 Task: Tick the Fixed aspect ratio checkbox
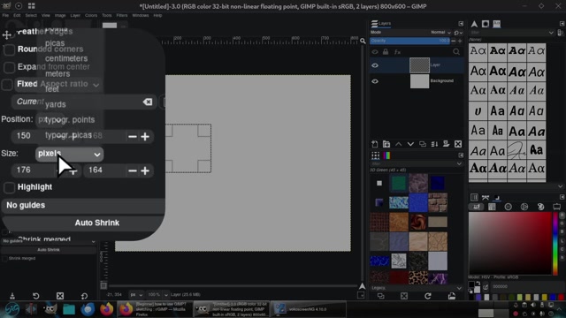[7, 85]
